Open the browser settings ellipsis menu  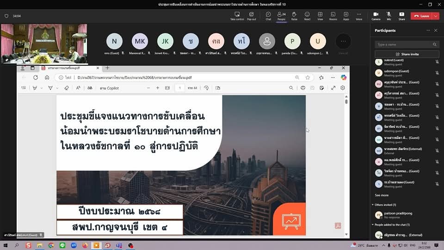(333, 77)
